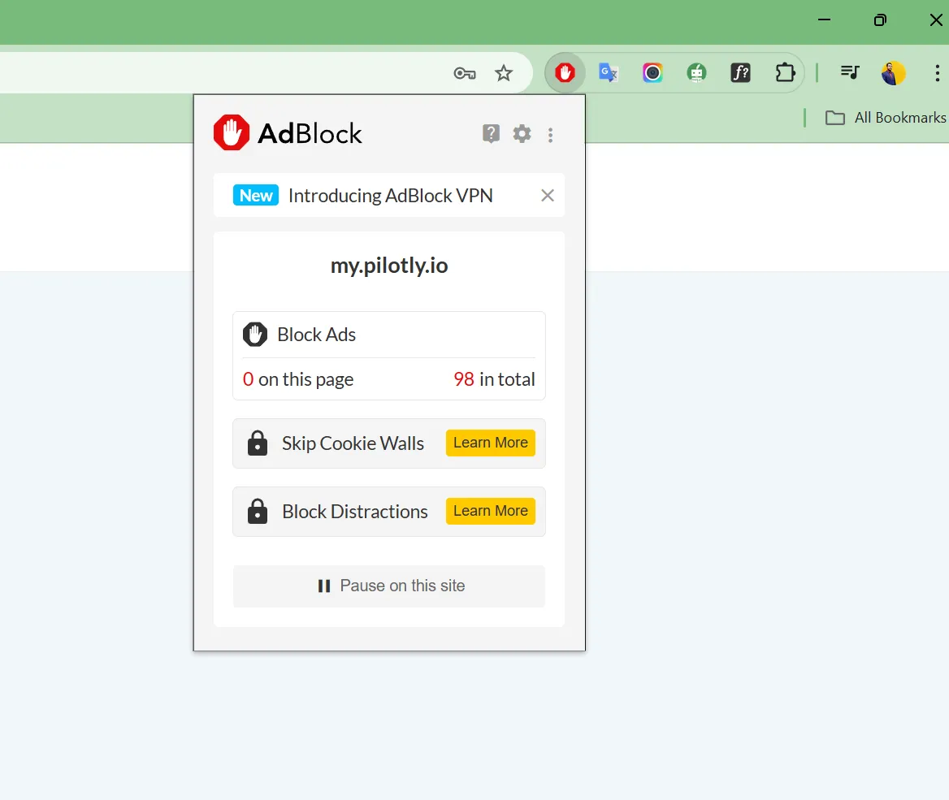Open the colorful camera lens extension
949x800 pixels.
click(x=652, y=73)
